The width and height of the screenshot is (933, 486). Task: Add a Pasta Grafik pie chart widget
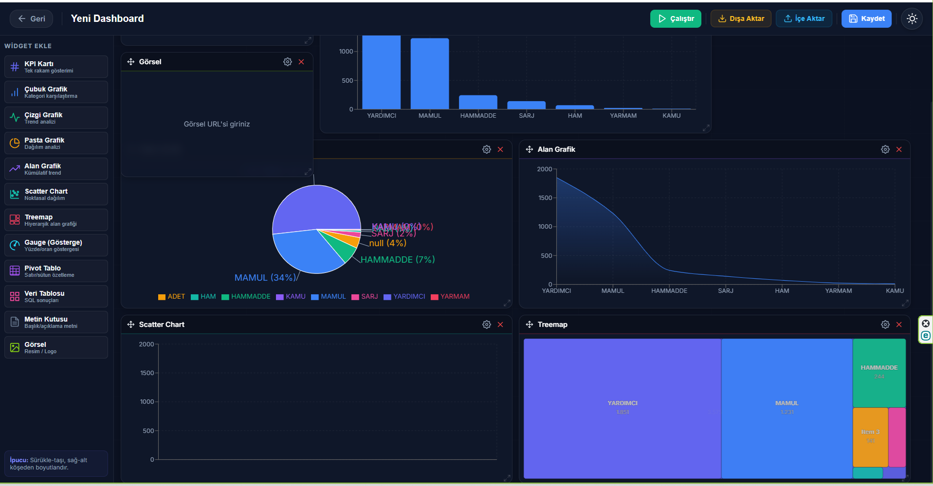pos(56,143)
